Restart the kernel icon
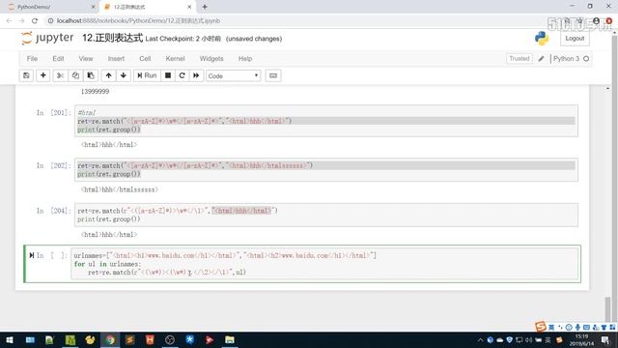 click(183, 75)
